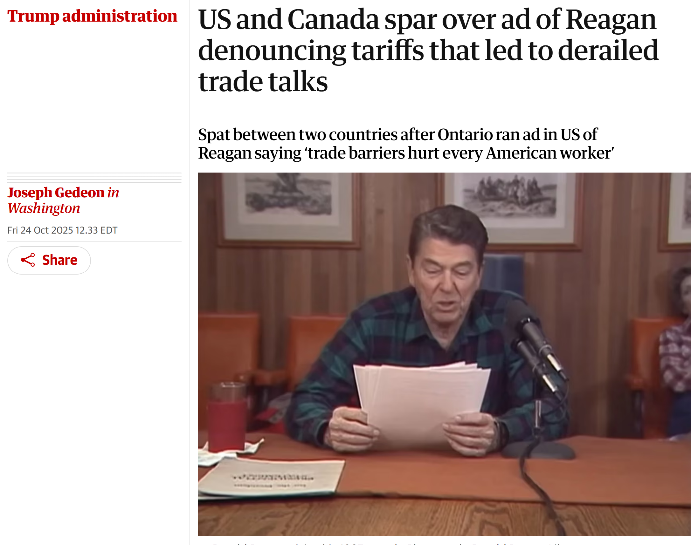Click the red Share label text
This screenshot has height=545, width=698.
pyautogui.click(x=60, y=260)
